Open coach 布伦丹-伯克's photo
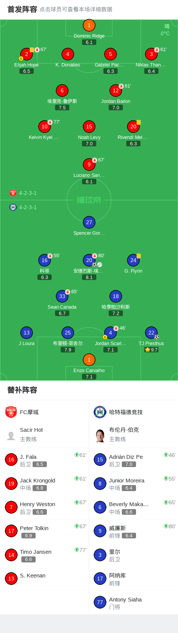Image resolution: width=178 pixels, height=633 pixels. (x=100, y=436)
